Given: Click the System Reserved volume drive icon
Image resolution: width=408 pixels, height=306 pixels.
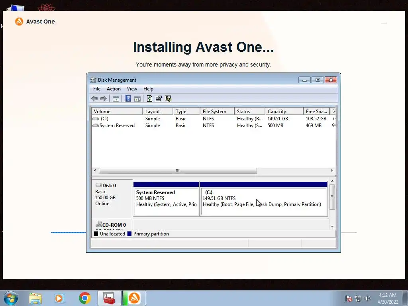Looking at the screenshot, I should tap(96, 126).
